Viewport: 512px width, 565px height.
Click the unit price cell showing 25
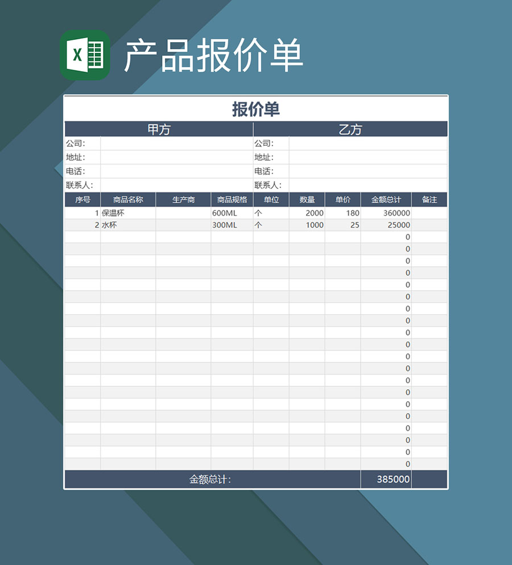(x=342, y=225)
